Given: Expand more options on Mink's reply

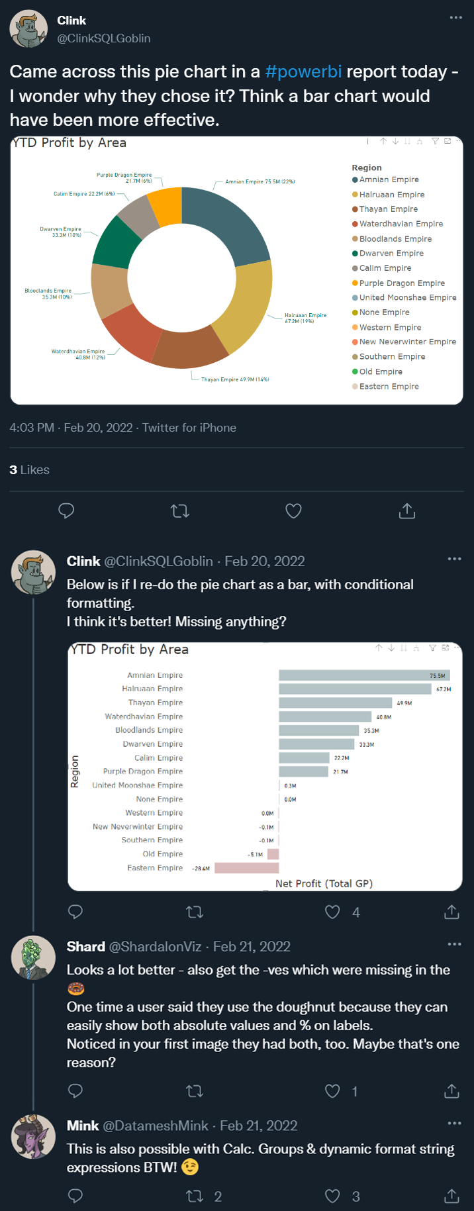Looking at the screenshot, I should click(x=454, y=1123).
